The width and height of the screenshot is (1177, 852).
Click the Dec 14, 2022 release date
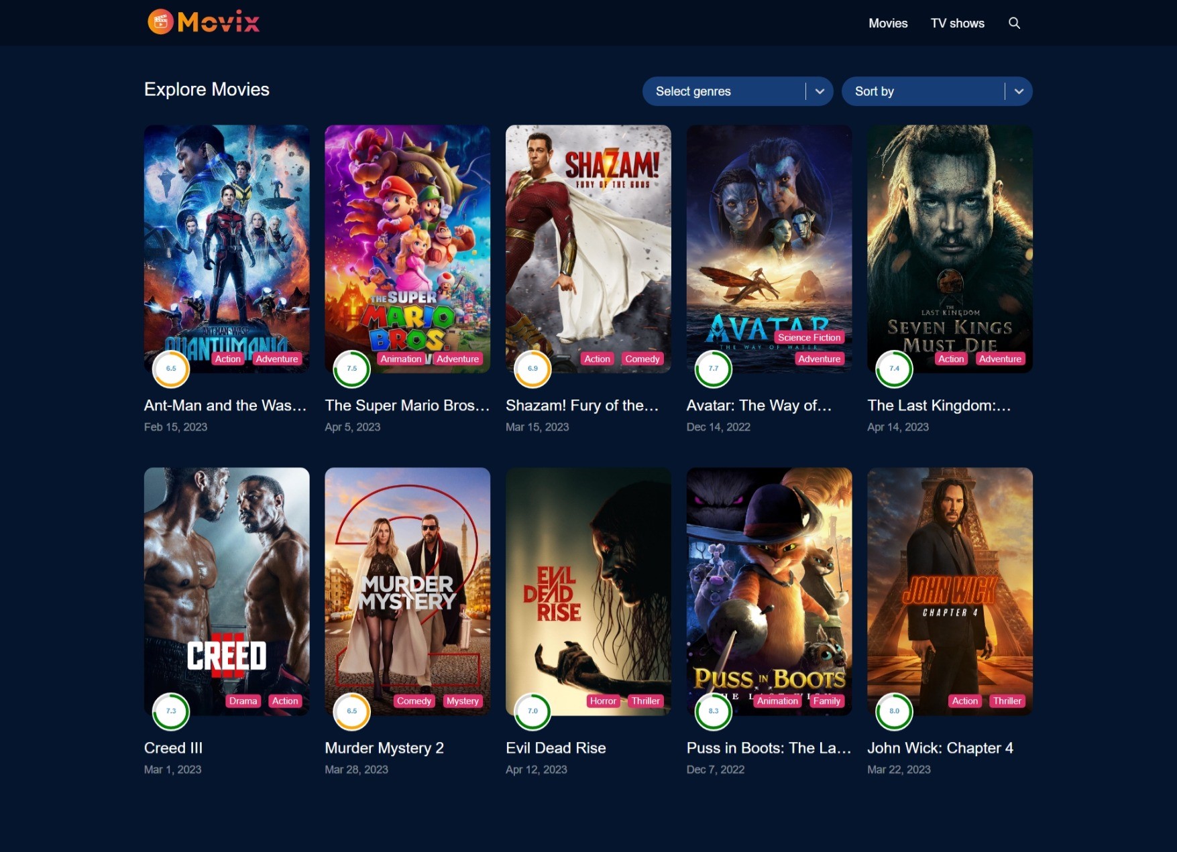pos(718,427)
